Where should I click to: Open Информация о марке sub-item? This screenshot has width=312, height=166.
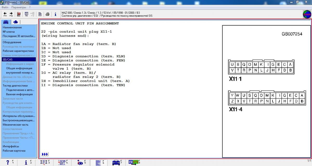(x=20, y=64)
